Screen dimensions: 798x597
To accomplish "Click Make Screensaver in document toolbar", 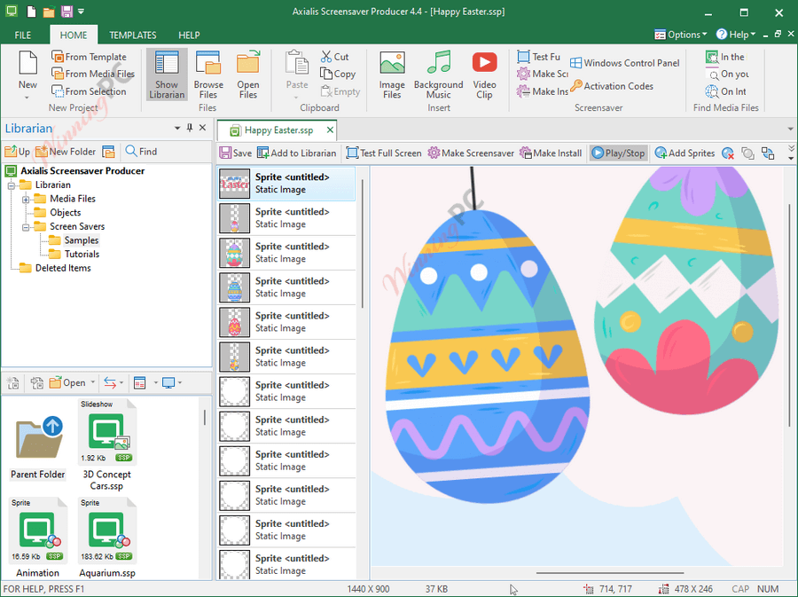I will (471, 153).
